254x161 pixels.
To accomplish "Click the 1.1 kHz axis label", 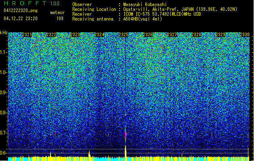I will coord(3,52).
